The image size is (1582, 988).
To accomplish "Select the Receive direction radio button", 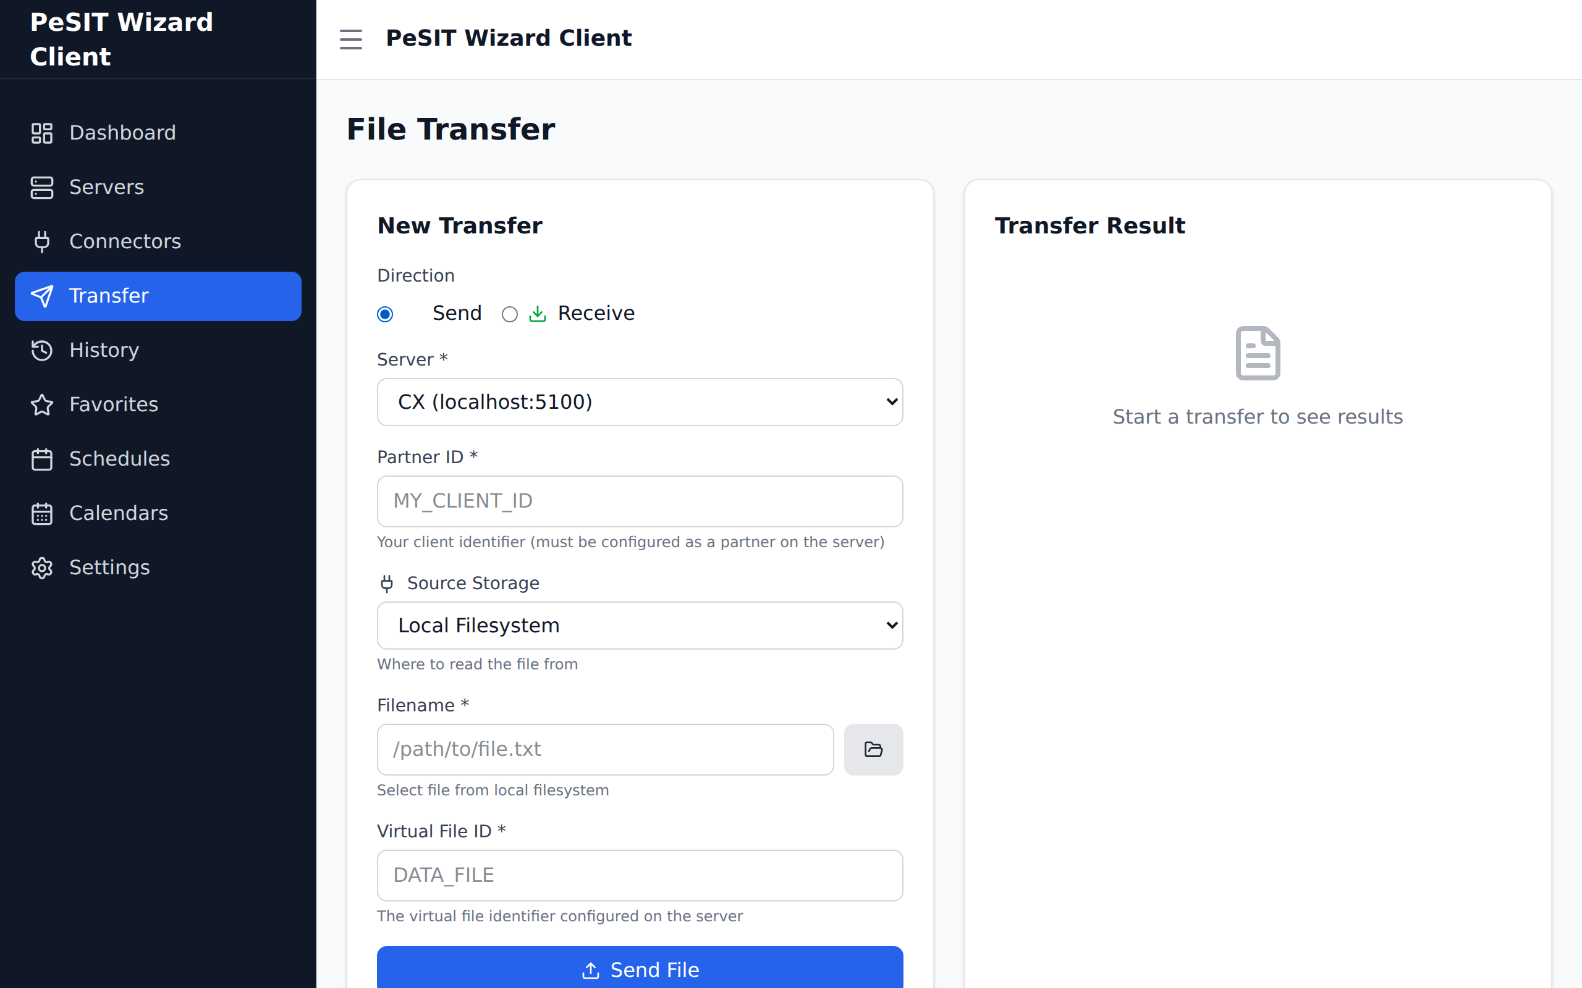I will 509,314.
